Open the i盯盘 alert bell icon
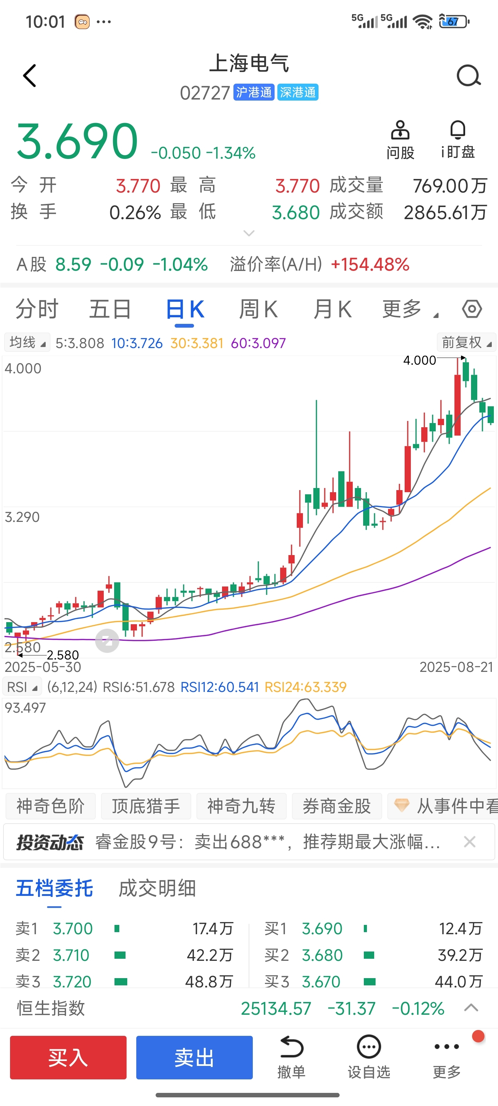 458,140
